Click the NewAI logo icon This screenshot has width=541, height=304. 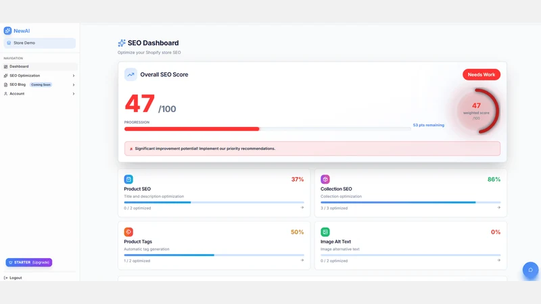(x=7, y=30)
